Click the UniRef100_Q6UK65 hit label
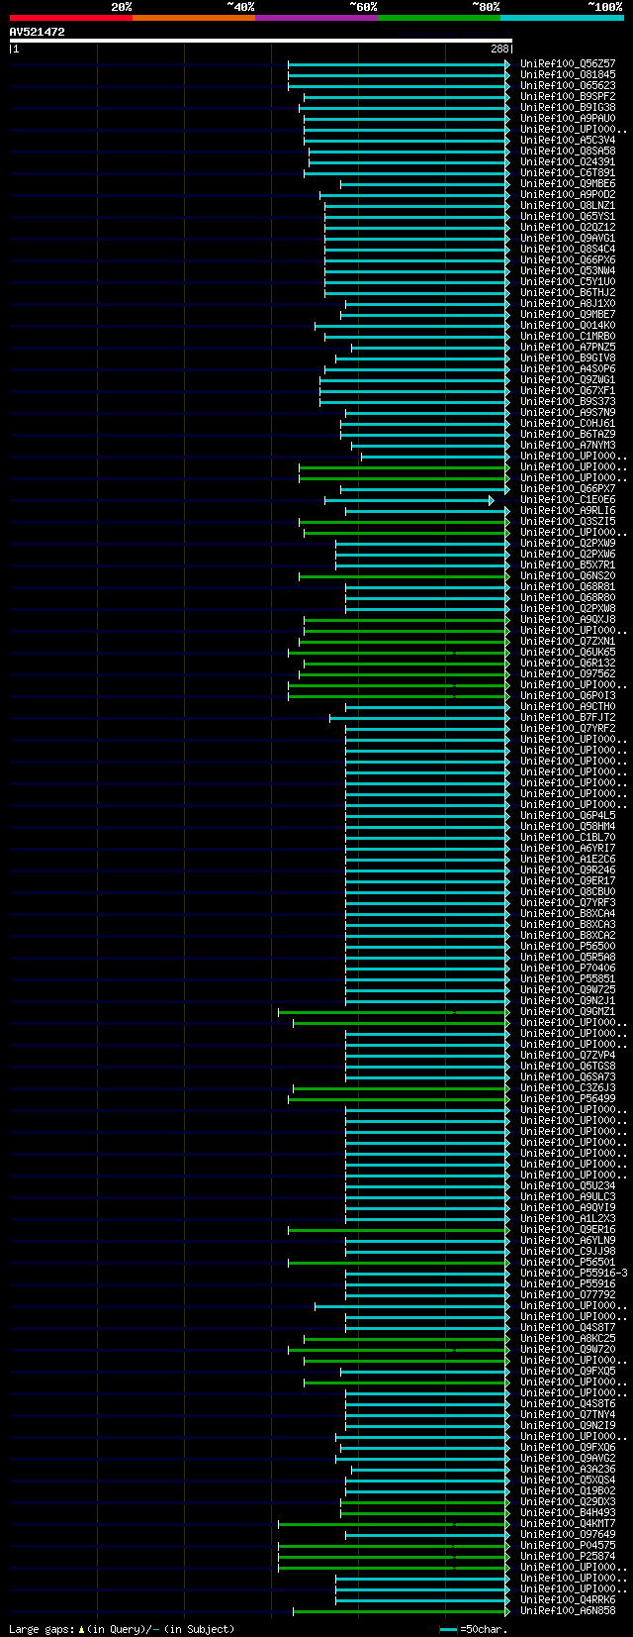633x1637 pixels. click(x=568, y=652)
